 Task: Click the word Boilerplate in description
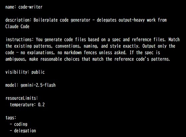coord(46,20)
